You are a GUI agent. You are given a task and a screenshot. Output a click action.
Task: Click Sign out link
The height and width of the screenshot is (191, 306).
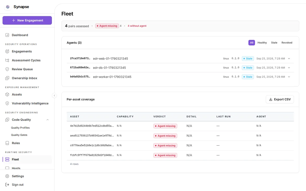pos(27,184)
